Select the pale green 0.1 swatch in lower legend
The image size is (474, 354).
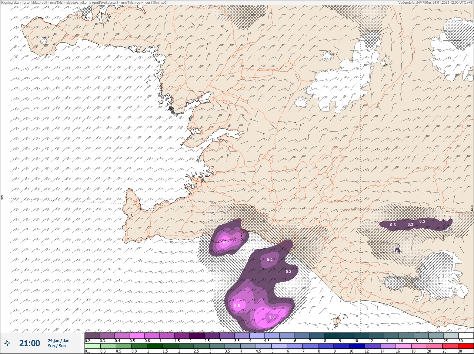(x=93, y=346)
